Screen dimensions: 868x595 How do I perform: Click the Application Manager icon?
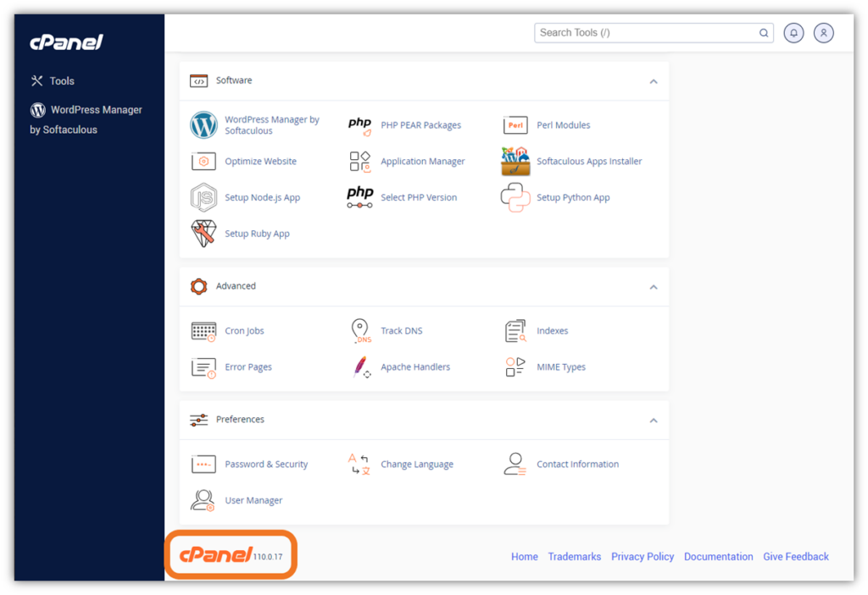[359, 162]
